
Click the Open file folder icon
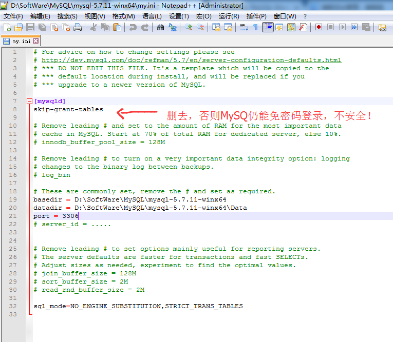pos(18,27)
